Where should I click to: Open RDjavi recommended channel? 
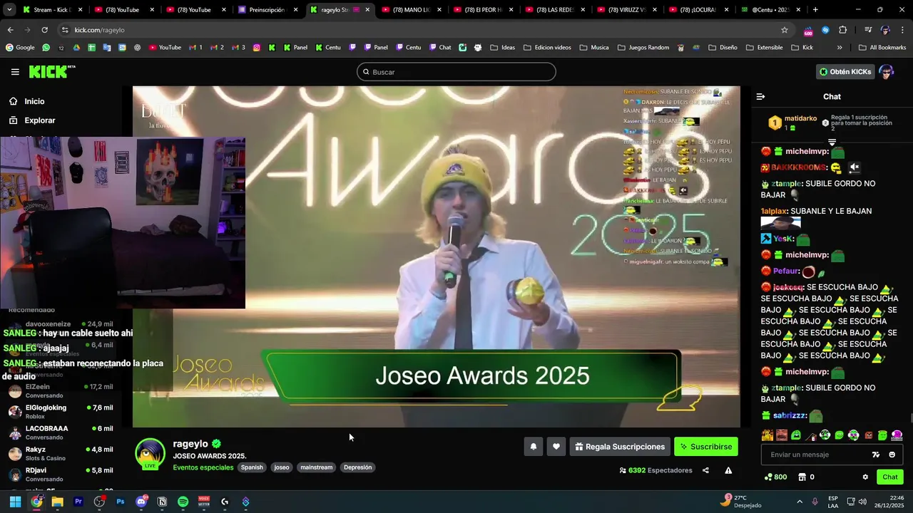coord(61,474)
